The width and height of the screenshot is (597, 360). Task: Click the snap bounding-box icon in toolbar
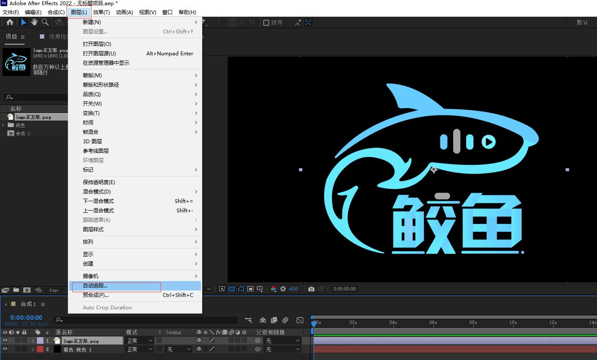click(x=308, y=22)
